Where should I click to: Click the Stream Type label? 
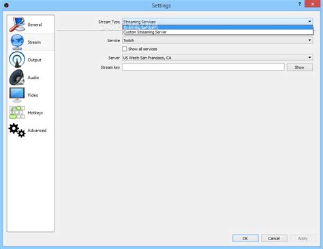tap(109, 22)
